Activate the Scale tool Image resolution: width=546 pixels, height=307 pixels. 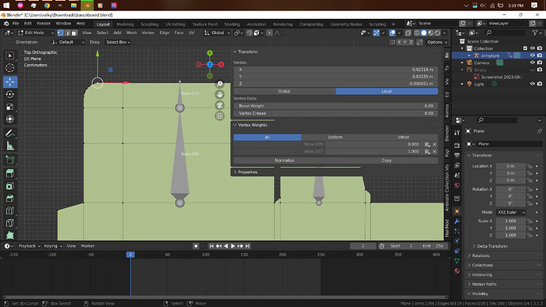click(9, 107)
